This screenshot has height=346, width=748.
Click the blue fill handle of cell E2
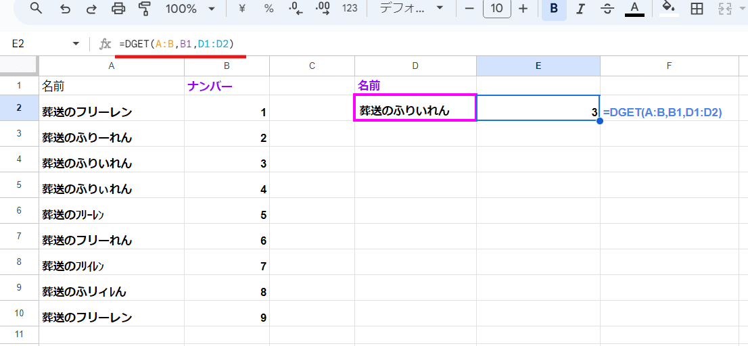click(600, 121)
